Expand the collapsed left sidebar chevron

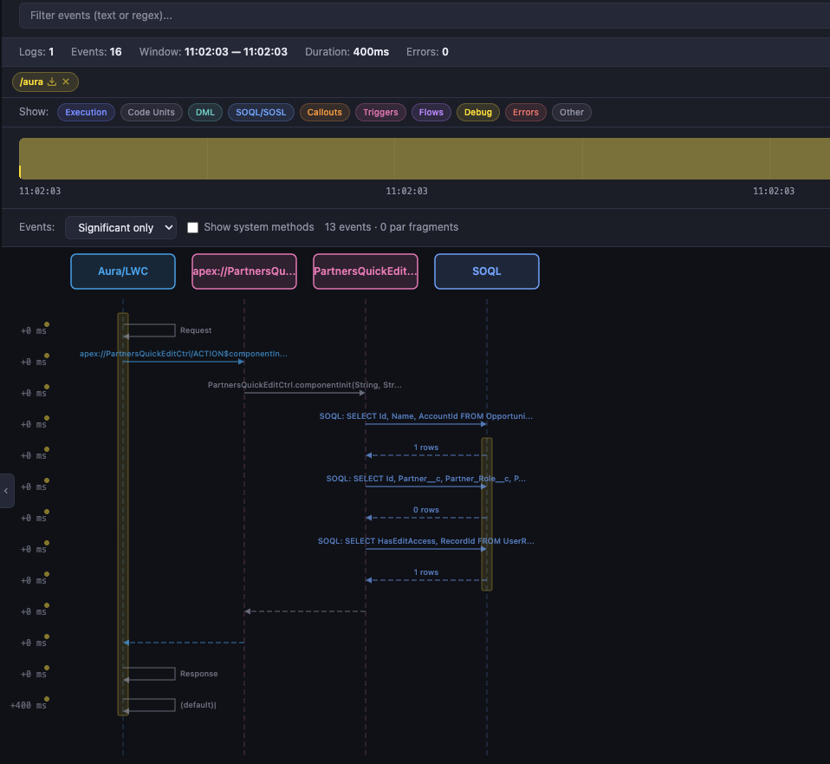click(6, 491)
